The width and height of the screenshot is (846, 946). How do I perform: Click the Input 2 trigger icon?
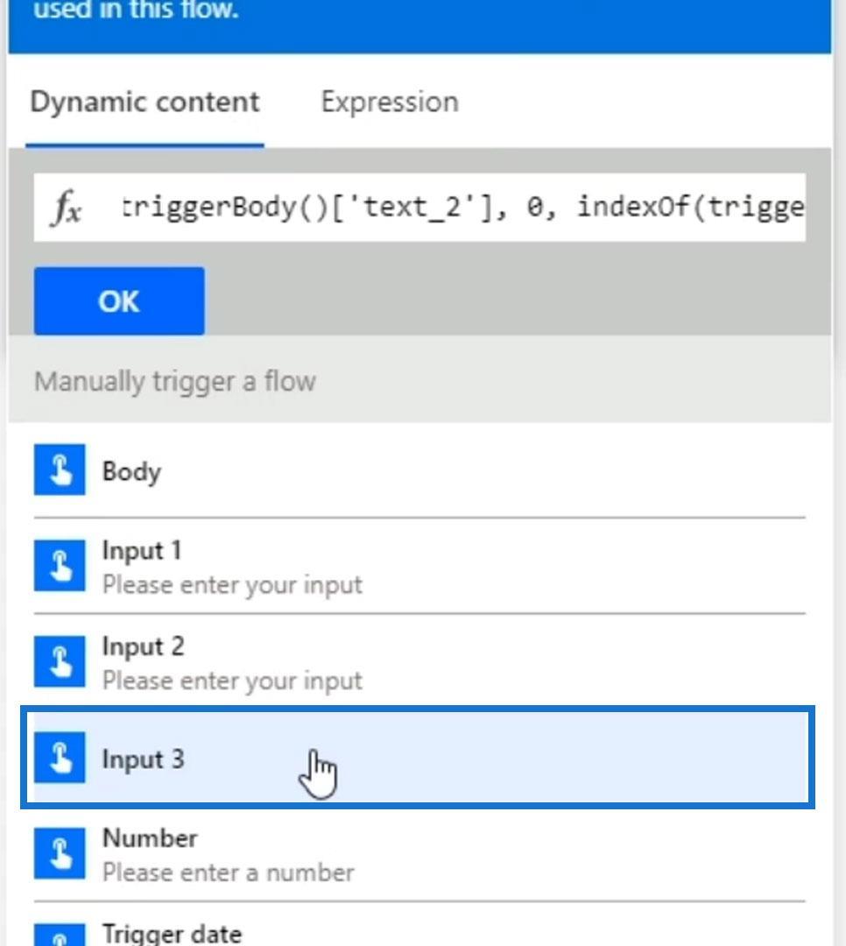[x=60, y=662]
